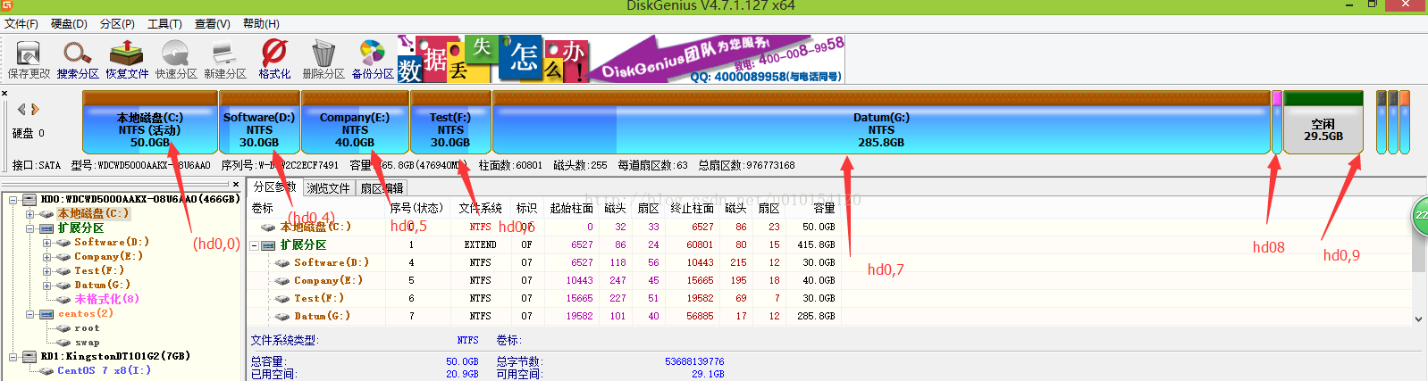Select Company(E:) row in partition table
This screenshot has width=1428, height=381.
[x=543, y=281]
